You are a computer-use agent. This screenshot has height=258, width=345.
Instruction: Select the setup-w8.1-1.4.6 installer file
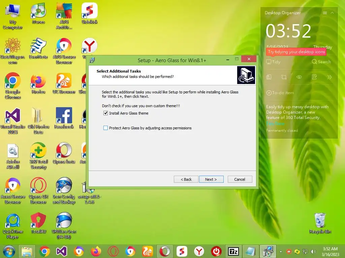coord(89,193)
